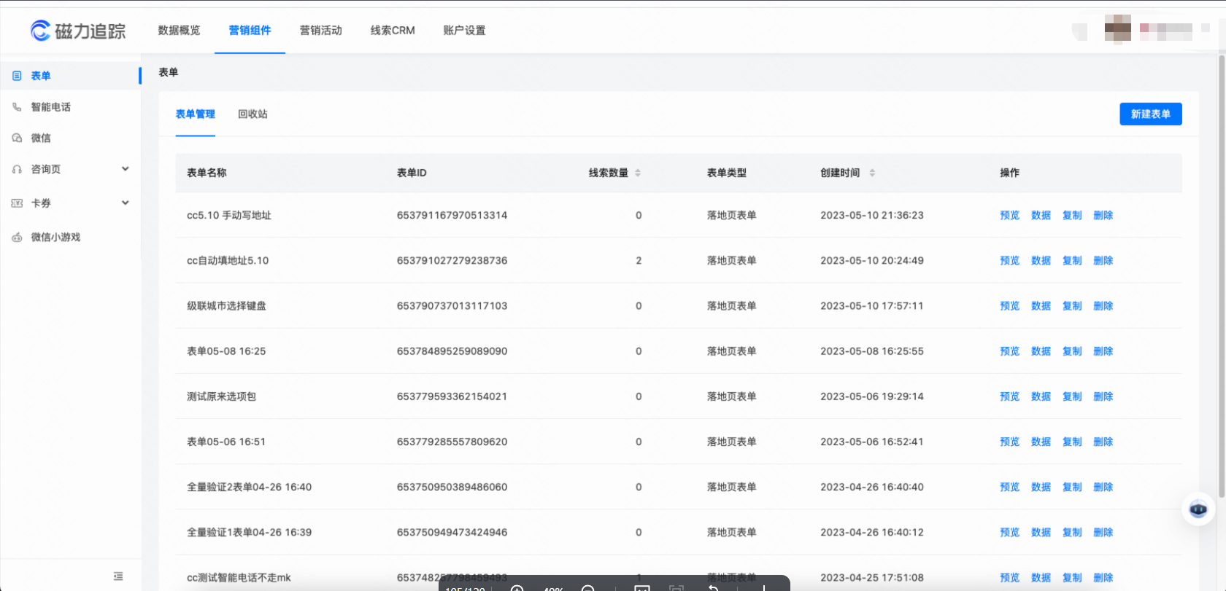Preview 全量验证2表单04-26 16:40
The image size is (1226, 591).
[x=1009, y=487]
